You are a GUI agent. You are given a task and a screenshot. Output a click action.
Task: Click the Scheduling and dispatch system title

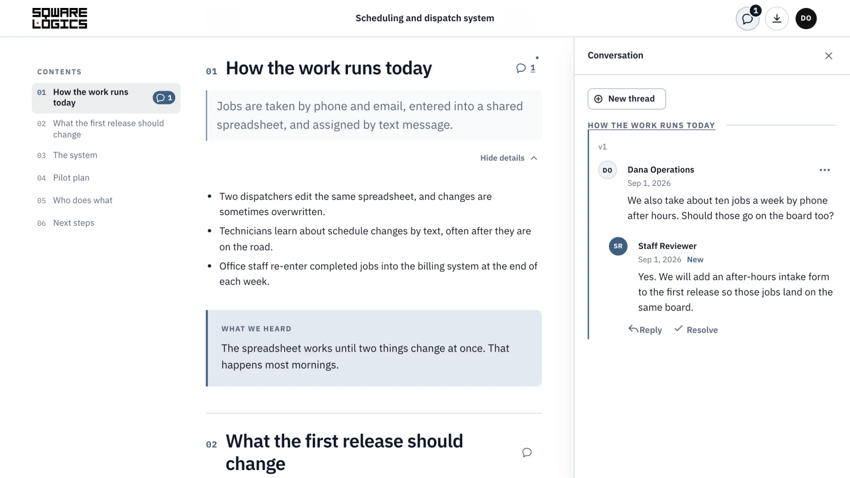click(425, 18)
